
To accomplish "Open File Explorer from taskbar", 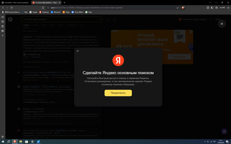I will 20,142.
